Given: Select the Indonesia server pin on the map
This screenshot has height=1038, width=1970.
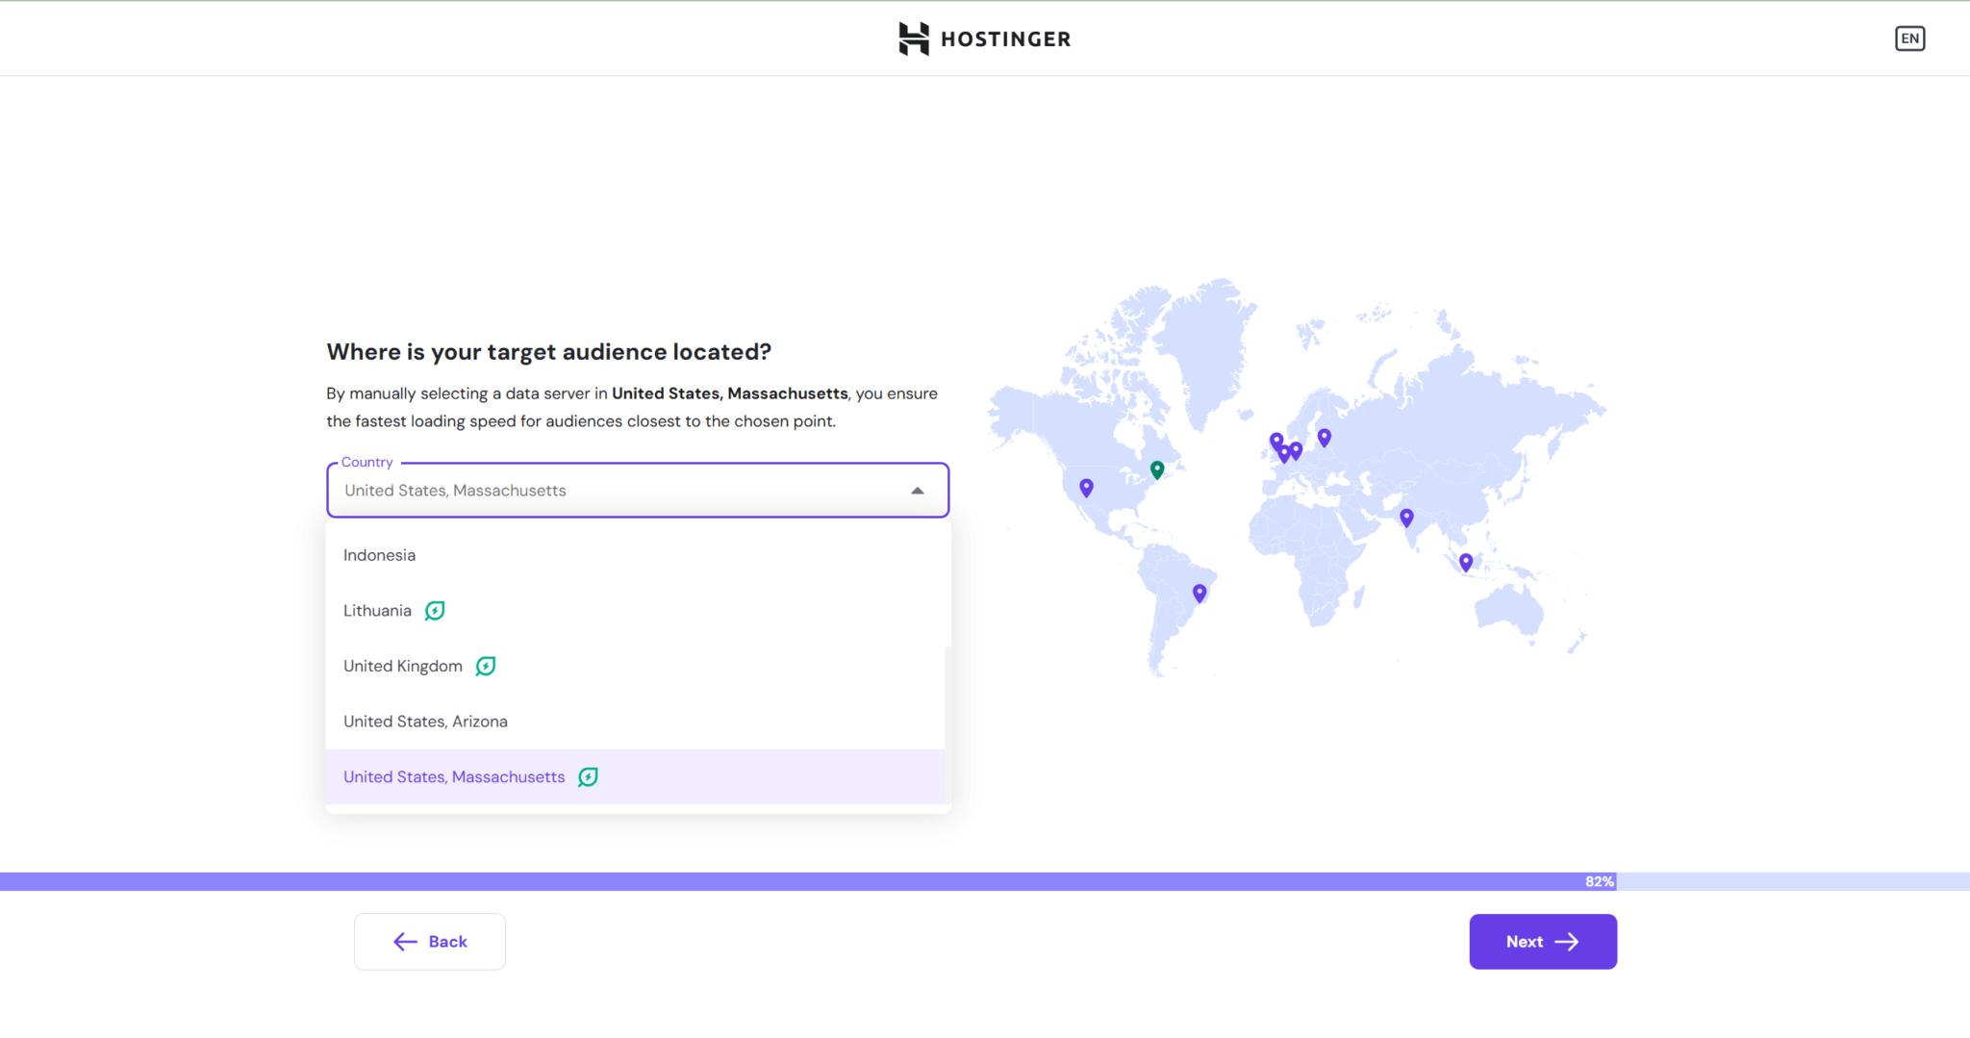Looking at the screenshot, I should pyautogui.click(x=1465, y=562).
